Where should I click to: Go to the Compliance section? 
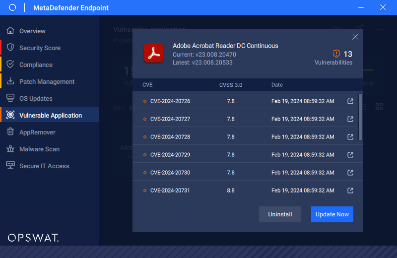(x=50, y=65)
